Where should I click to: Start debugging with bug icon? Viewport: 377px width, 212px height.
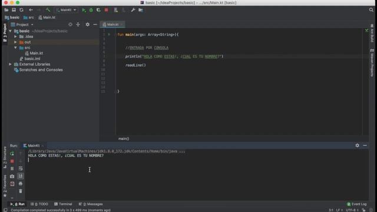[91, 10]
